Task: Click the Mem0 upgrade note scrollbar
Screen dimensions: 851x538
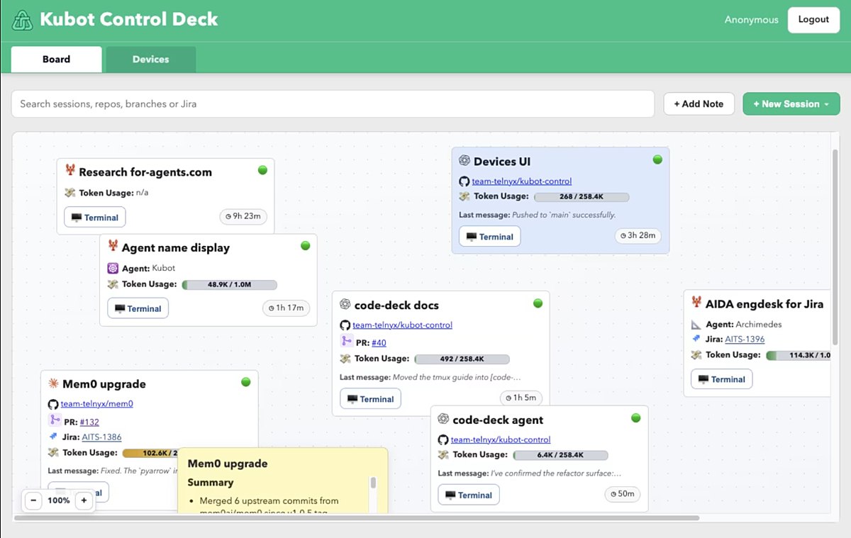Action: coord(374,483)
